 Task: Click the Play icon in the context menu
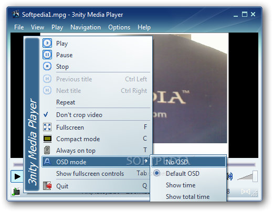pos(47,43)
